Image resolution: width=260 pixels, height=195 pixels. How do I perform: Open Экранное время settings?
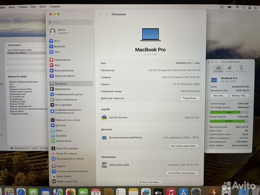click(62, 76)
